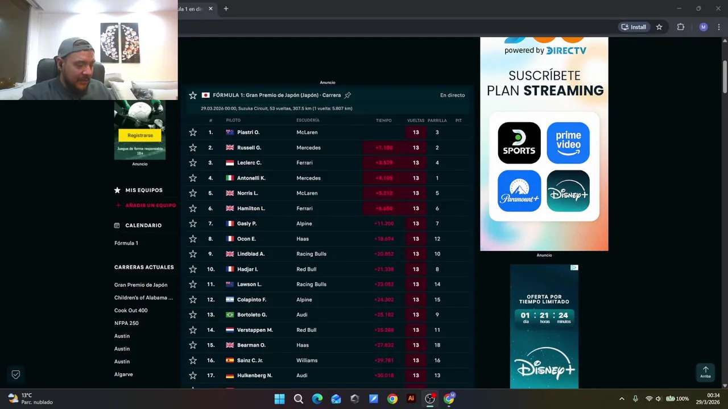Star Norris L. row

tap(193, 193)
